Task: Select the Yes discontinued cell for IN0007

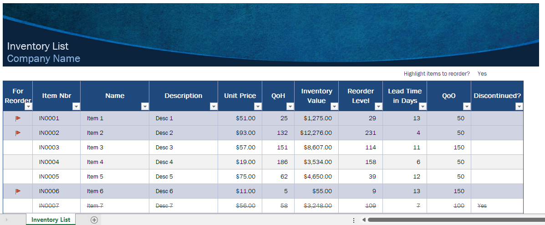Action: tap(482, 206)
